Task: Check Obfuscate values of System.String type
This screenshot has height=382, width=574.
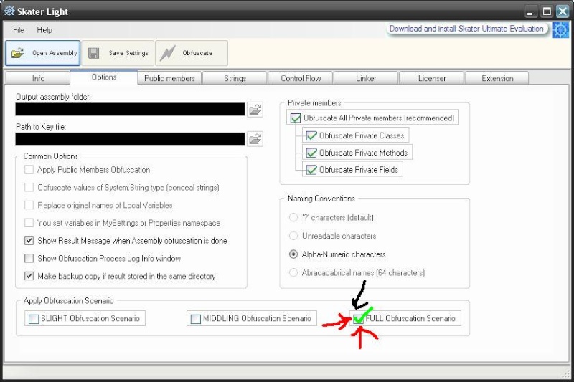Action: [29, 188]
